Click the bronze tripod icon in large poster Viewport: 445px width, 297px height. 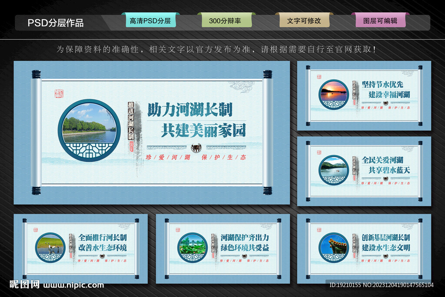point(196,148)
